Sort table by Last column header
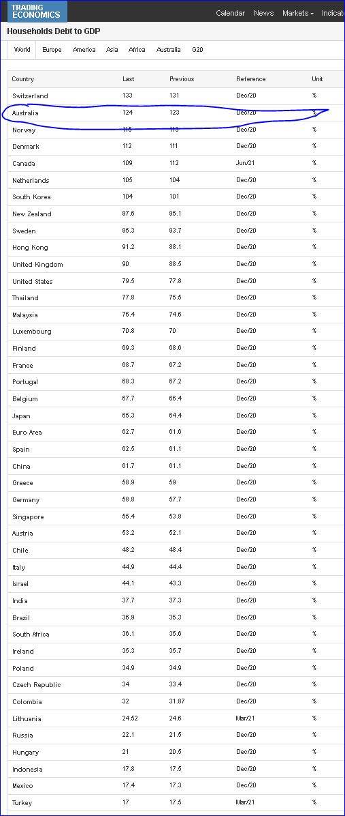The width and height of the screenshot is (345, 816). (x=128, y=79)
